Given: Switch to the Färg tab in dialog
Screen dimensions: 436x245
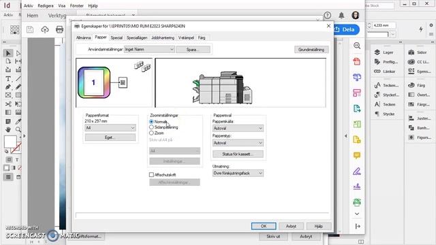Looking at the screenshot, I should coord(202,38).
